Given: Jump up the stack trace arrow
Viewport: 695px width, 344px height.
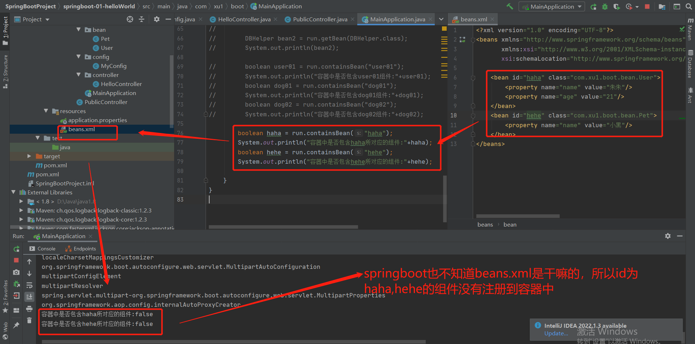Looking at the screenshot, I should [29, 261].
